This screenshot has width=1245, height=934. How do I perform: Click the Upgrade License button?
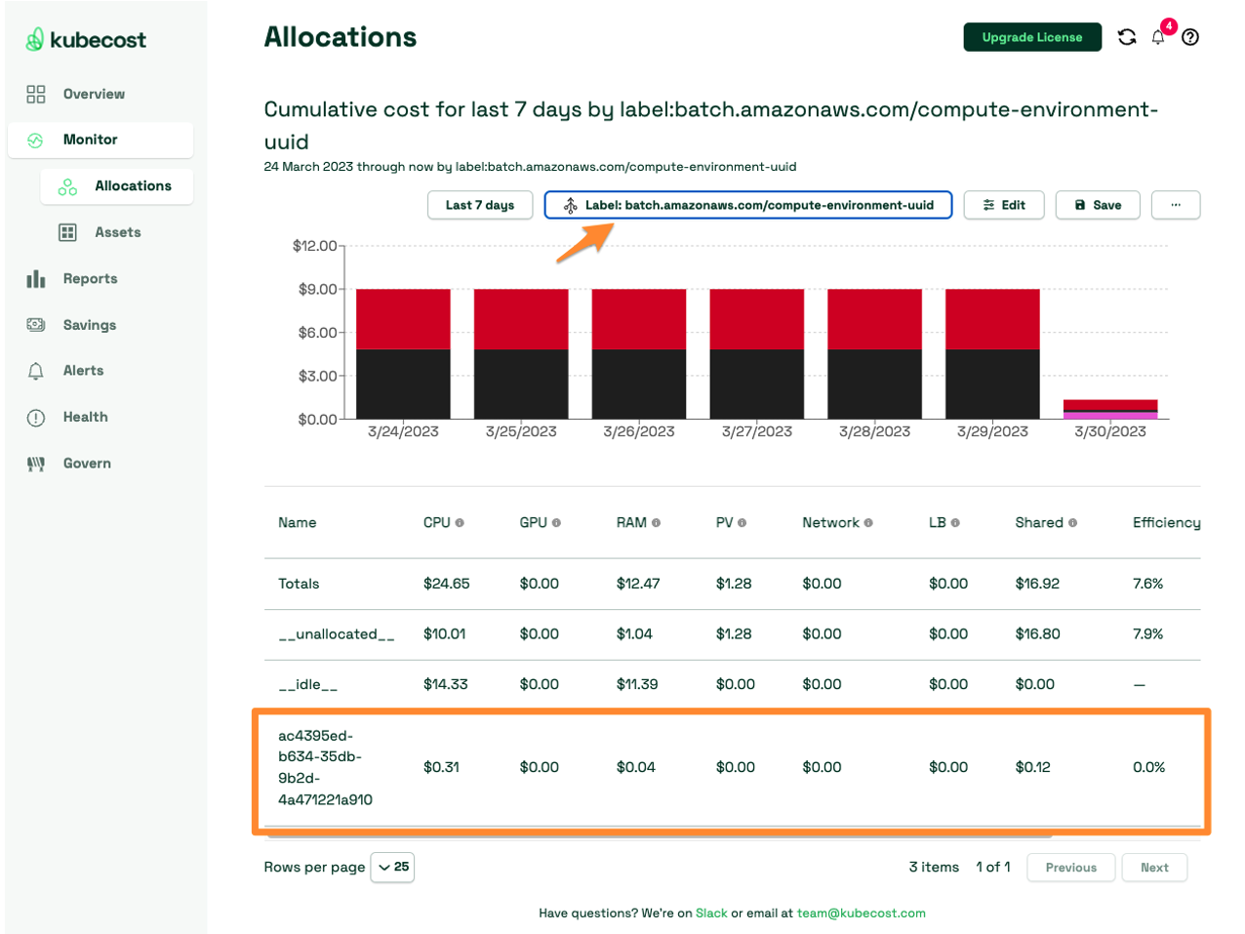[x=1031, y=36]
